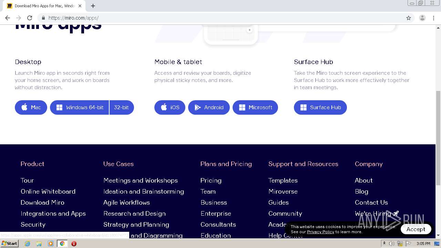The height and width of the screenshot is (248, 441).
Task: Open the Enterprise plan link
Action: [x=216, y=214]
